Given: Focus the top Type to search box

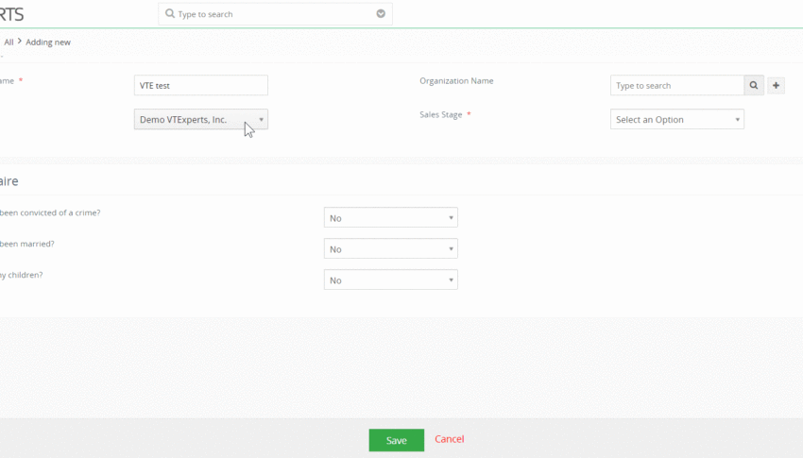Looking at the screenshot, I should coord(276,14).
